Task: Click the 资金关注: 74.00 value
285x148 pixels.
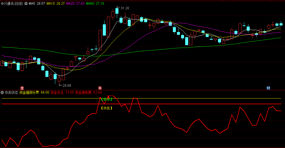Action: click(62, 92)
